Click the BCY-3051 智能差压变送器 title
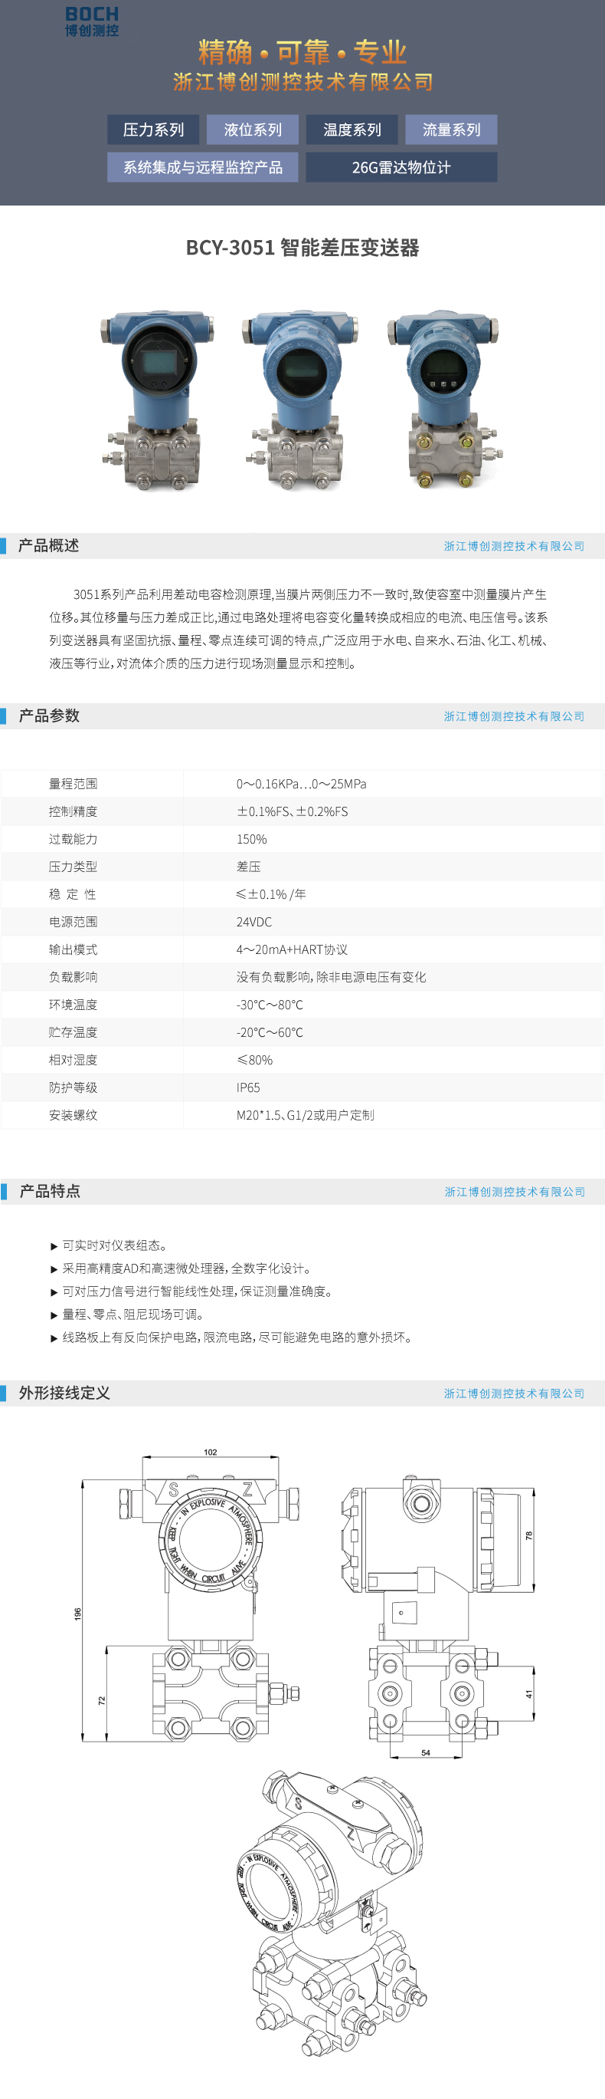The image size is (605, 2099). click(302, 248)
